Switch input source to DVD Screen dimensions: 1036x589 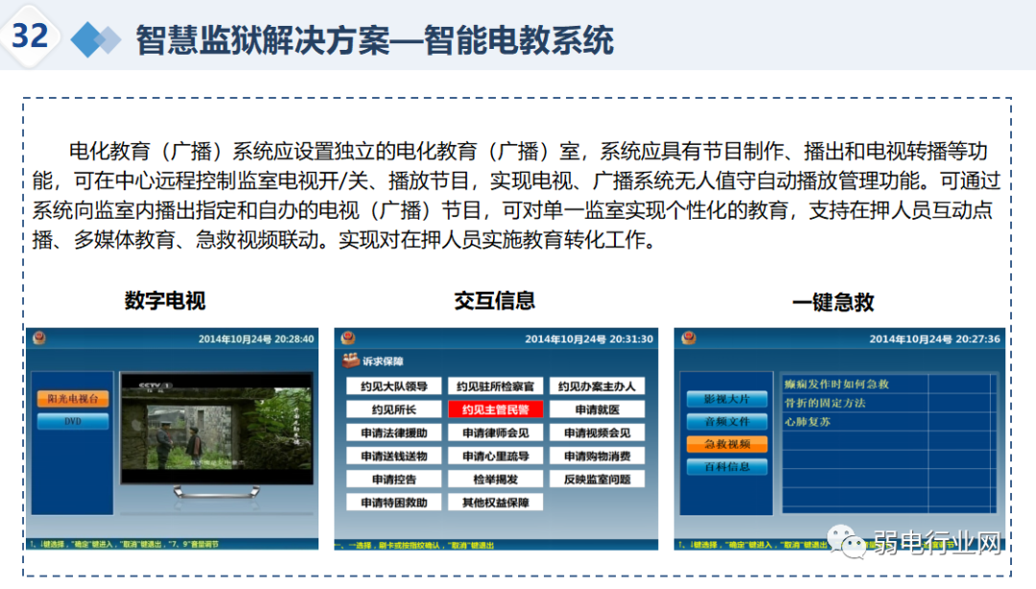coord(72,419)
